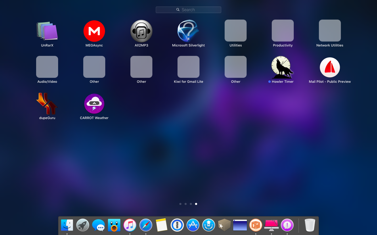Open the pink iMac Dock icon
The image size is (377, 235).
pos(271,225)
